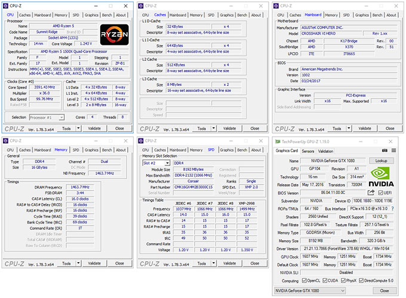The height and width of the screenshot is (298, 406).
Task: Click the CPU-Z title icon of SPD window
Action: pos(142,140)
